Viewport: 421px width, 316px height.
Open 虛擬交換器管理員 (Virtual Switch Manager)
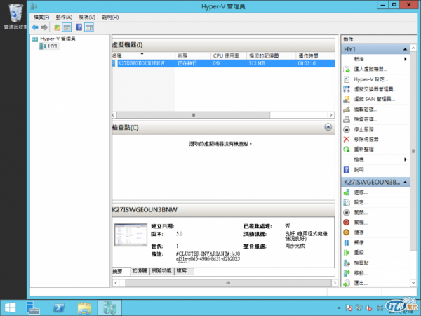point(375,89)
